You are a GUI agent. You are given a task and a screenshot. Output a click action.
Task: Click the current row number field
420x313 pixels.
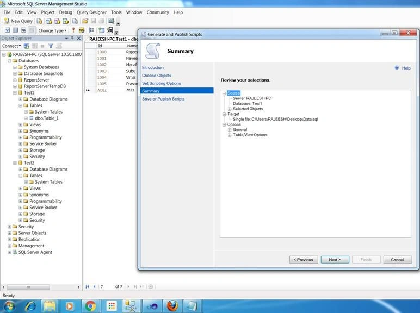click(107, 286)
